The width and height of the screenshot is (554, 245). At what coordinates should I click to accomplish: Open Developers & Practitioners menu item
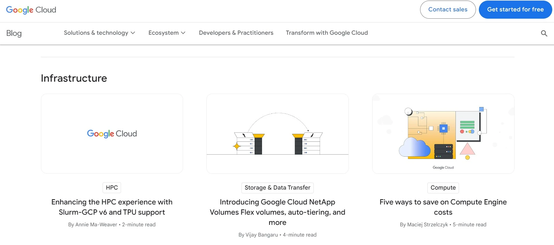coord(236,33)
